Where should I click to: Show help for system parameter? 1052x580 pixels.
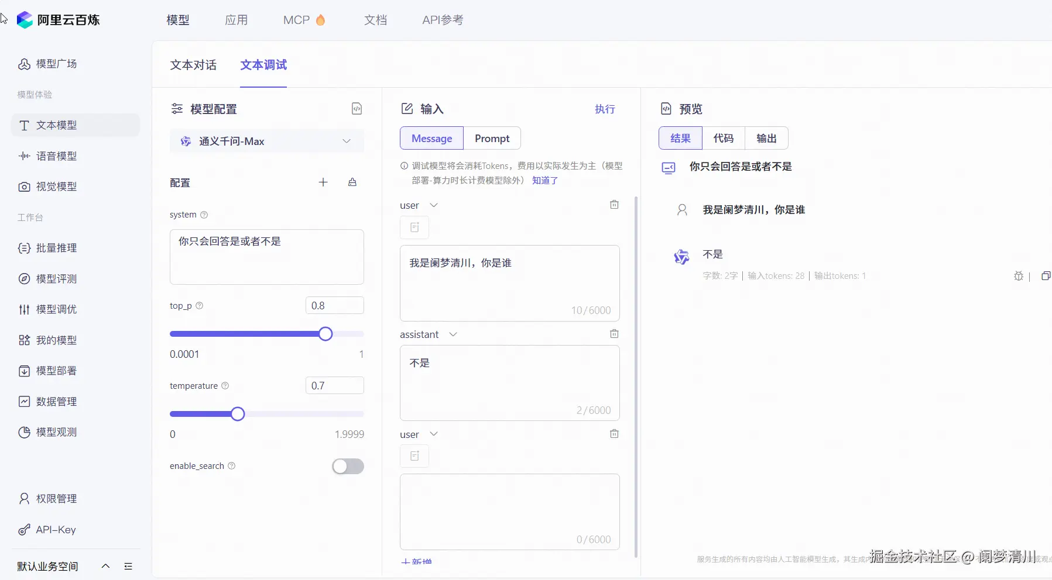(204, 215)
